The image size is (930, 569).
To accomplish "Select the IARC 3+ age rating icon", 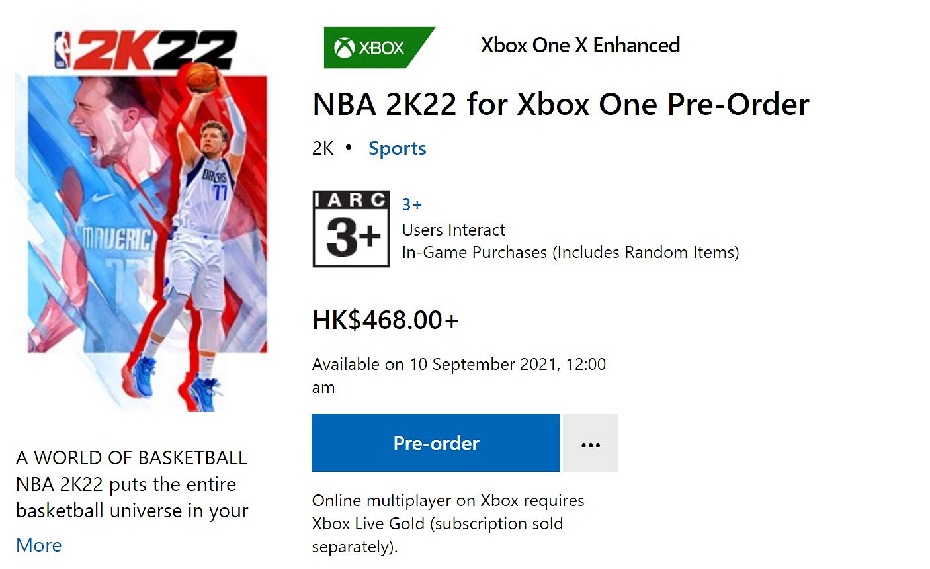I will [351, 228].
